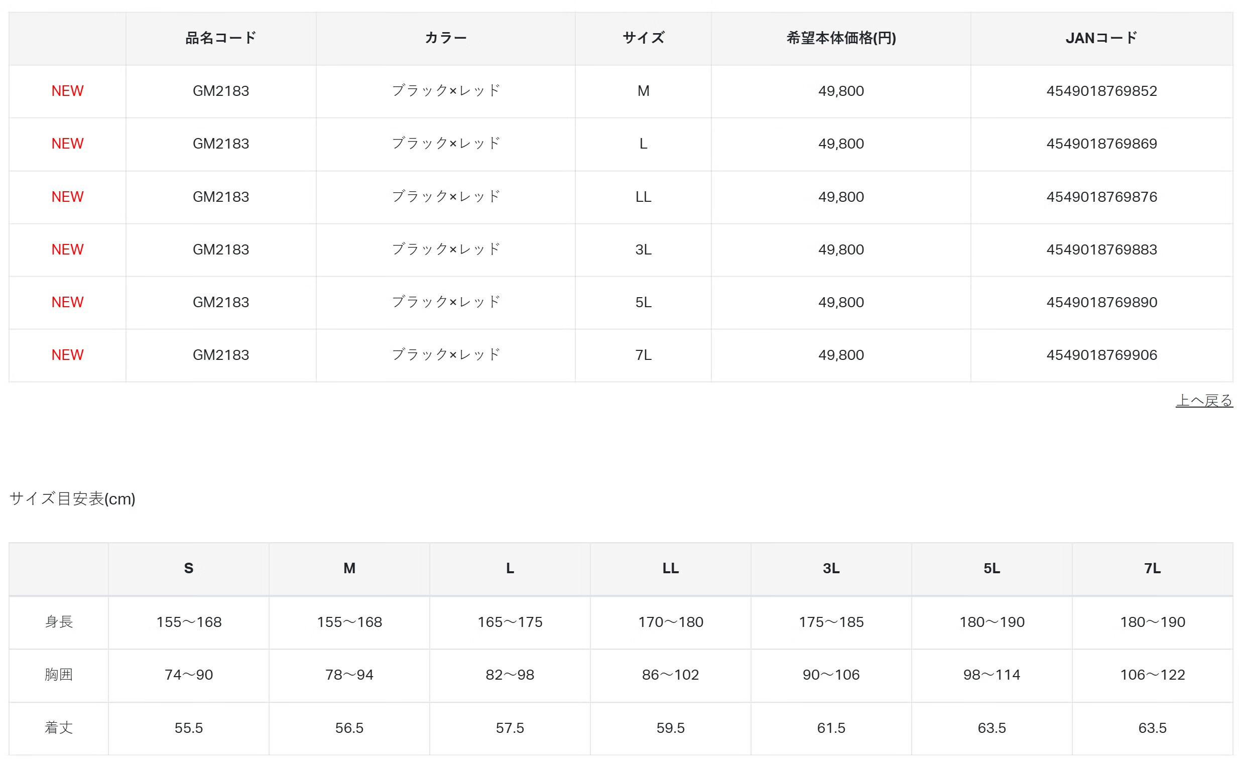Click the 着丈 value 61.5
The image size is (1239, 769).
pyautogui.click(x=831, y=728)
